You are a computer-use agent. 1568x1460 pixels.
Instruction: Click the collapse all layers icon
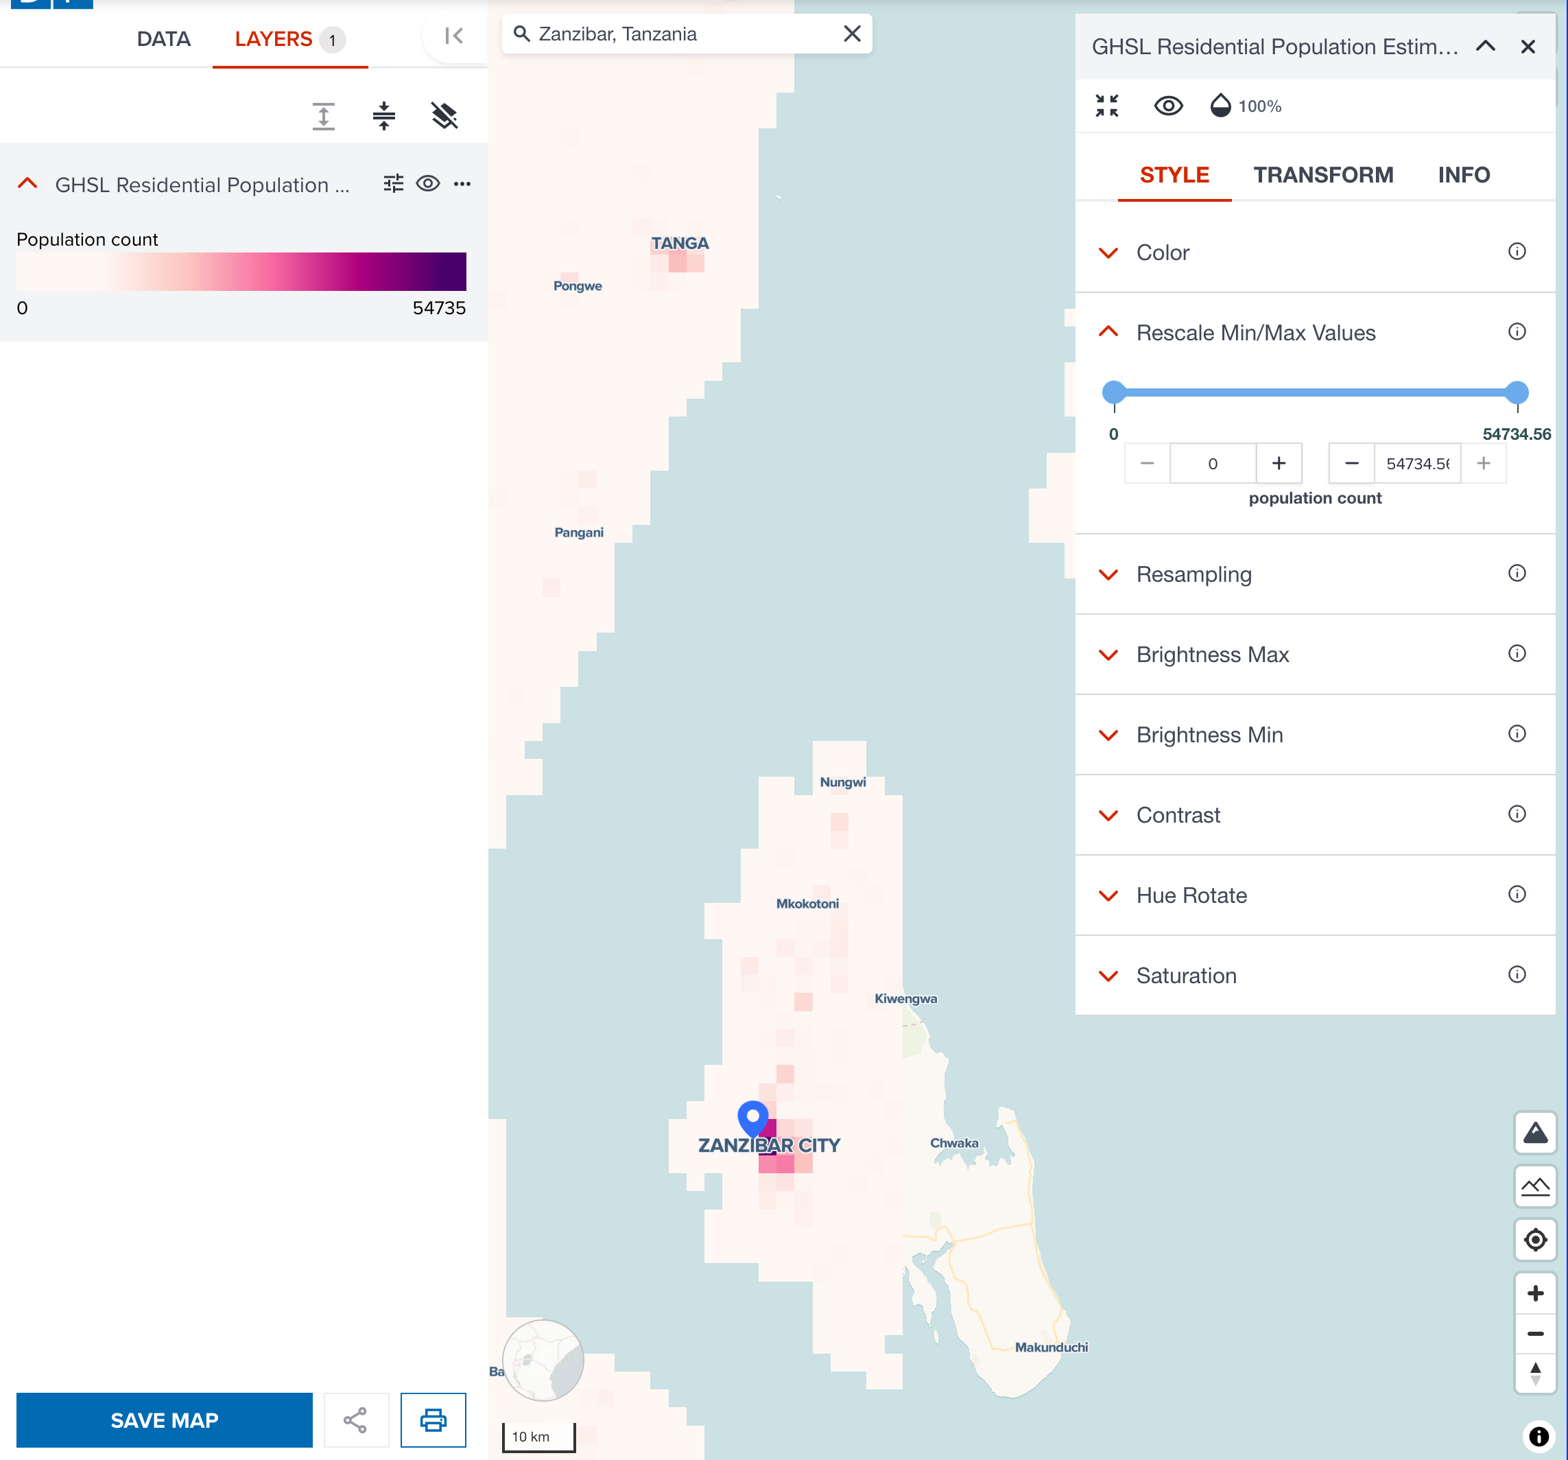(383, 116)
